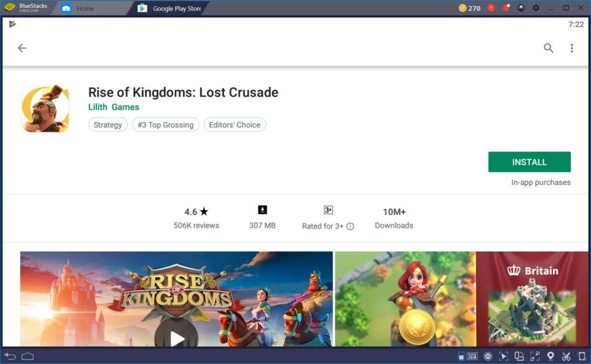Open the Lilith Games developer page
Image resolution: width=591 pixels, height=364 pixels.
(113, 107)
